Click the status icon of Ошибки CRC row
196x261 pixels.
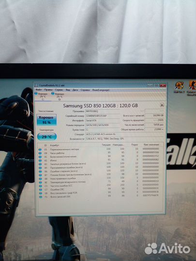point(40,189)
